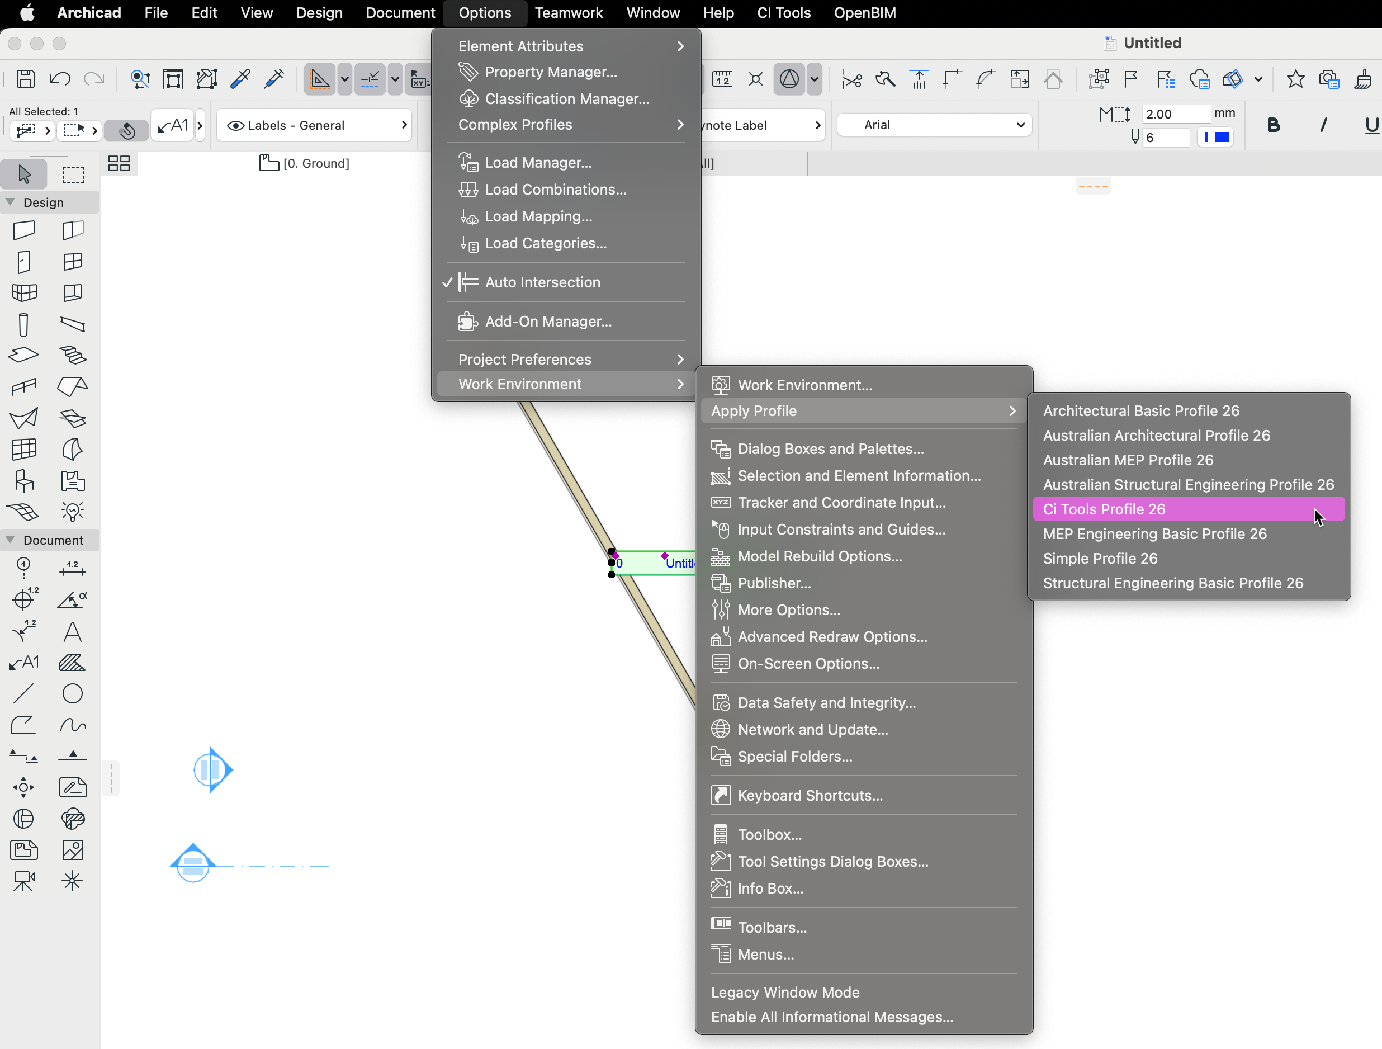
Task: Select the Arrow selection tool
Action: (23, 174)
